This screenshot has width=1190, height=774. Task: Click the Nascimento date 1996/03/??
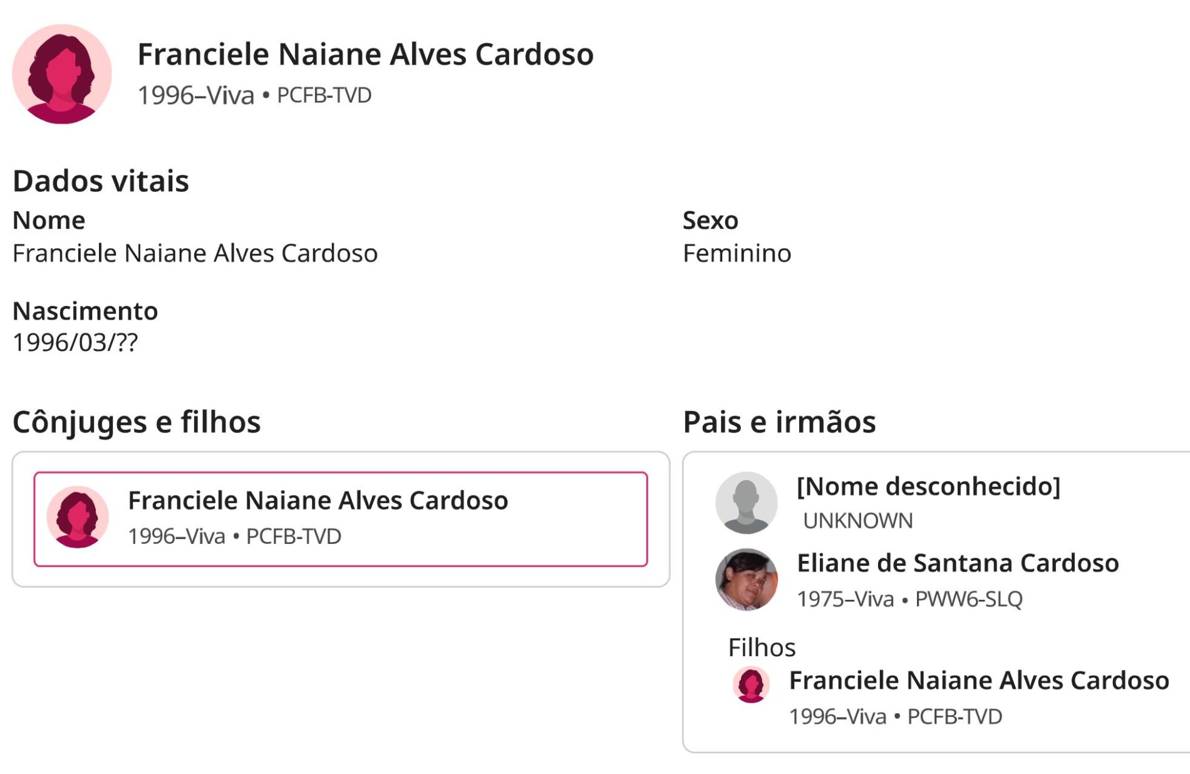75,343
